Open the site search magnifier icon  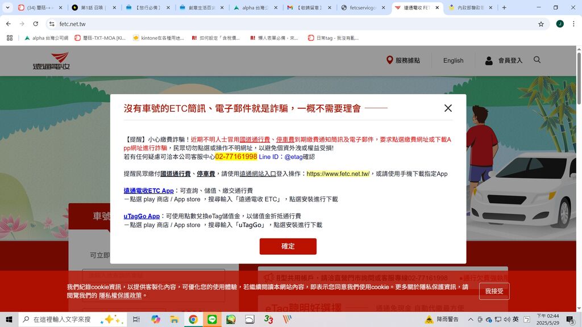pyautogui.click(x=537, y=60)
